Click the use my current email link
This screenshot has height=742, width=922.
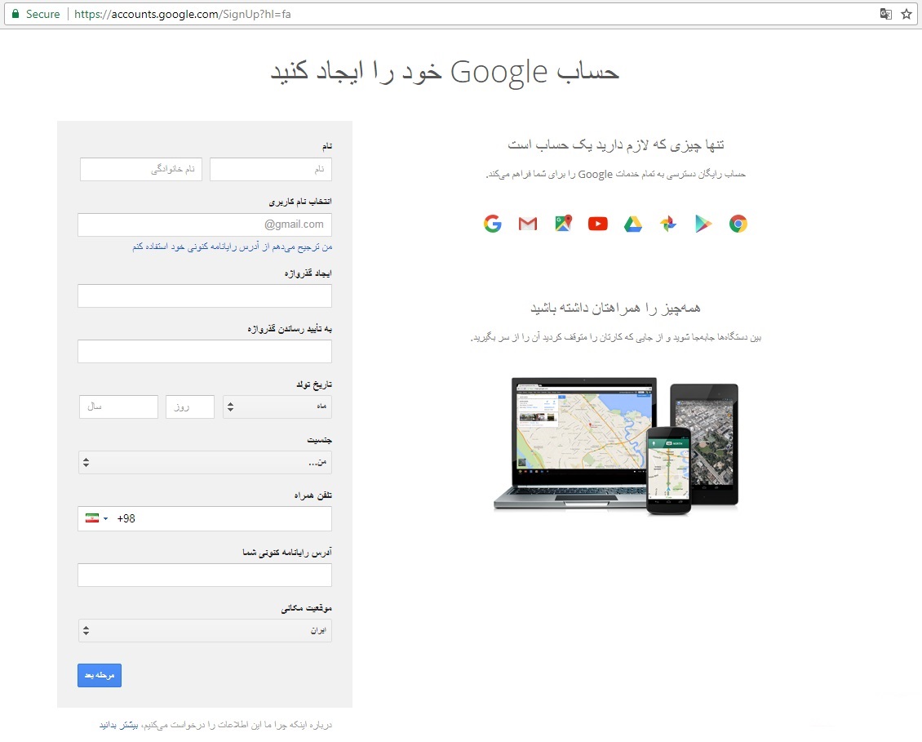(x=233, y=247)
